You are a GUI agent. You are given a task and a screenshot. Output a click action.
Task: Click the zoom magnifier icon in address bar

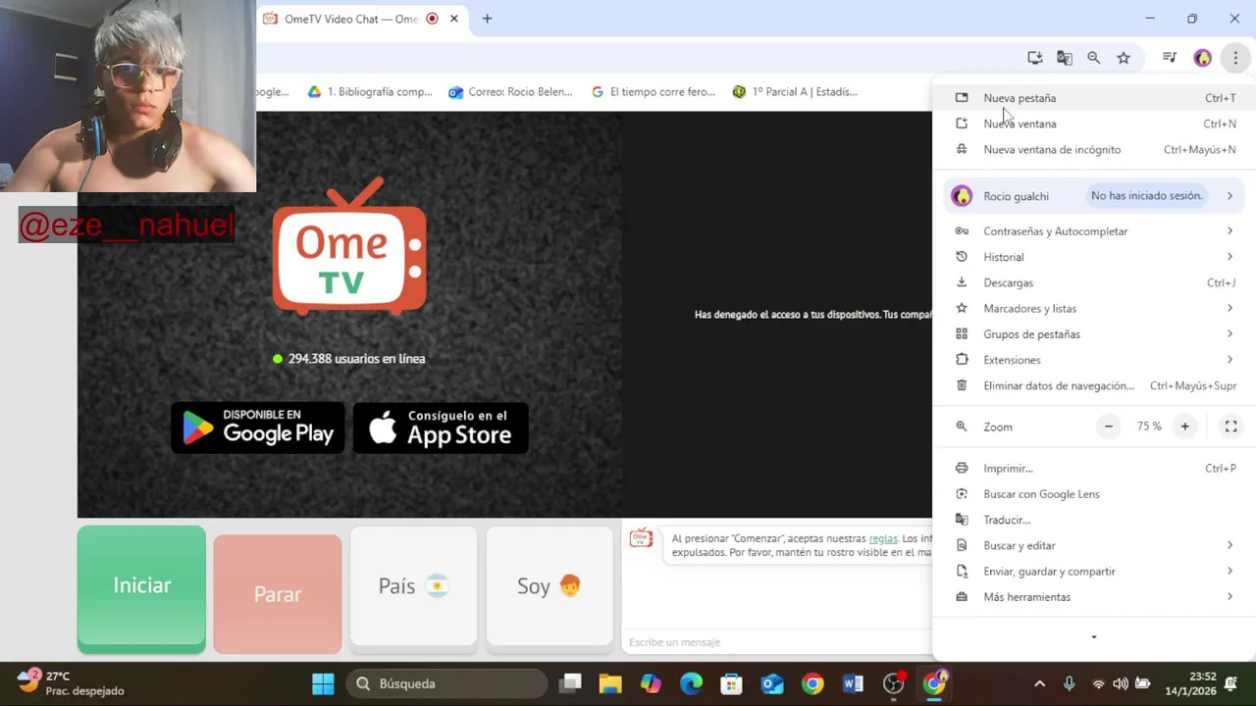[1093, 58]
